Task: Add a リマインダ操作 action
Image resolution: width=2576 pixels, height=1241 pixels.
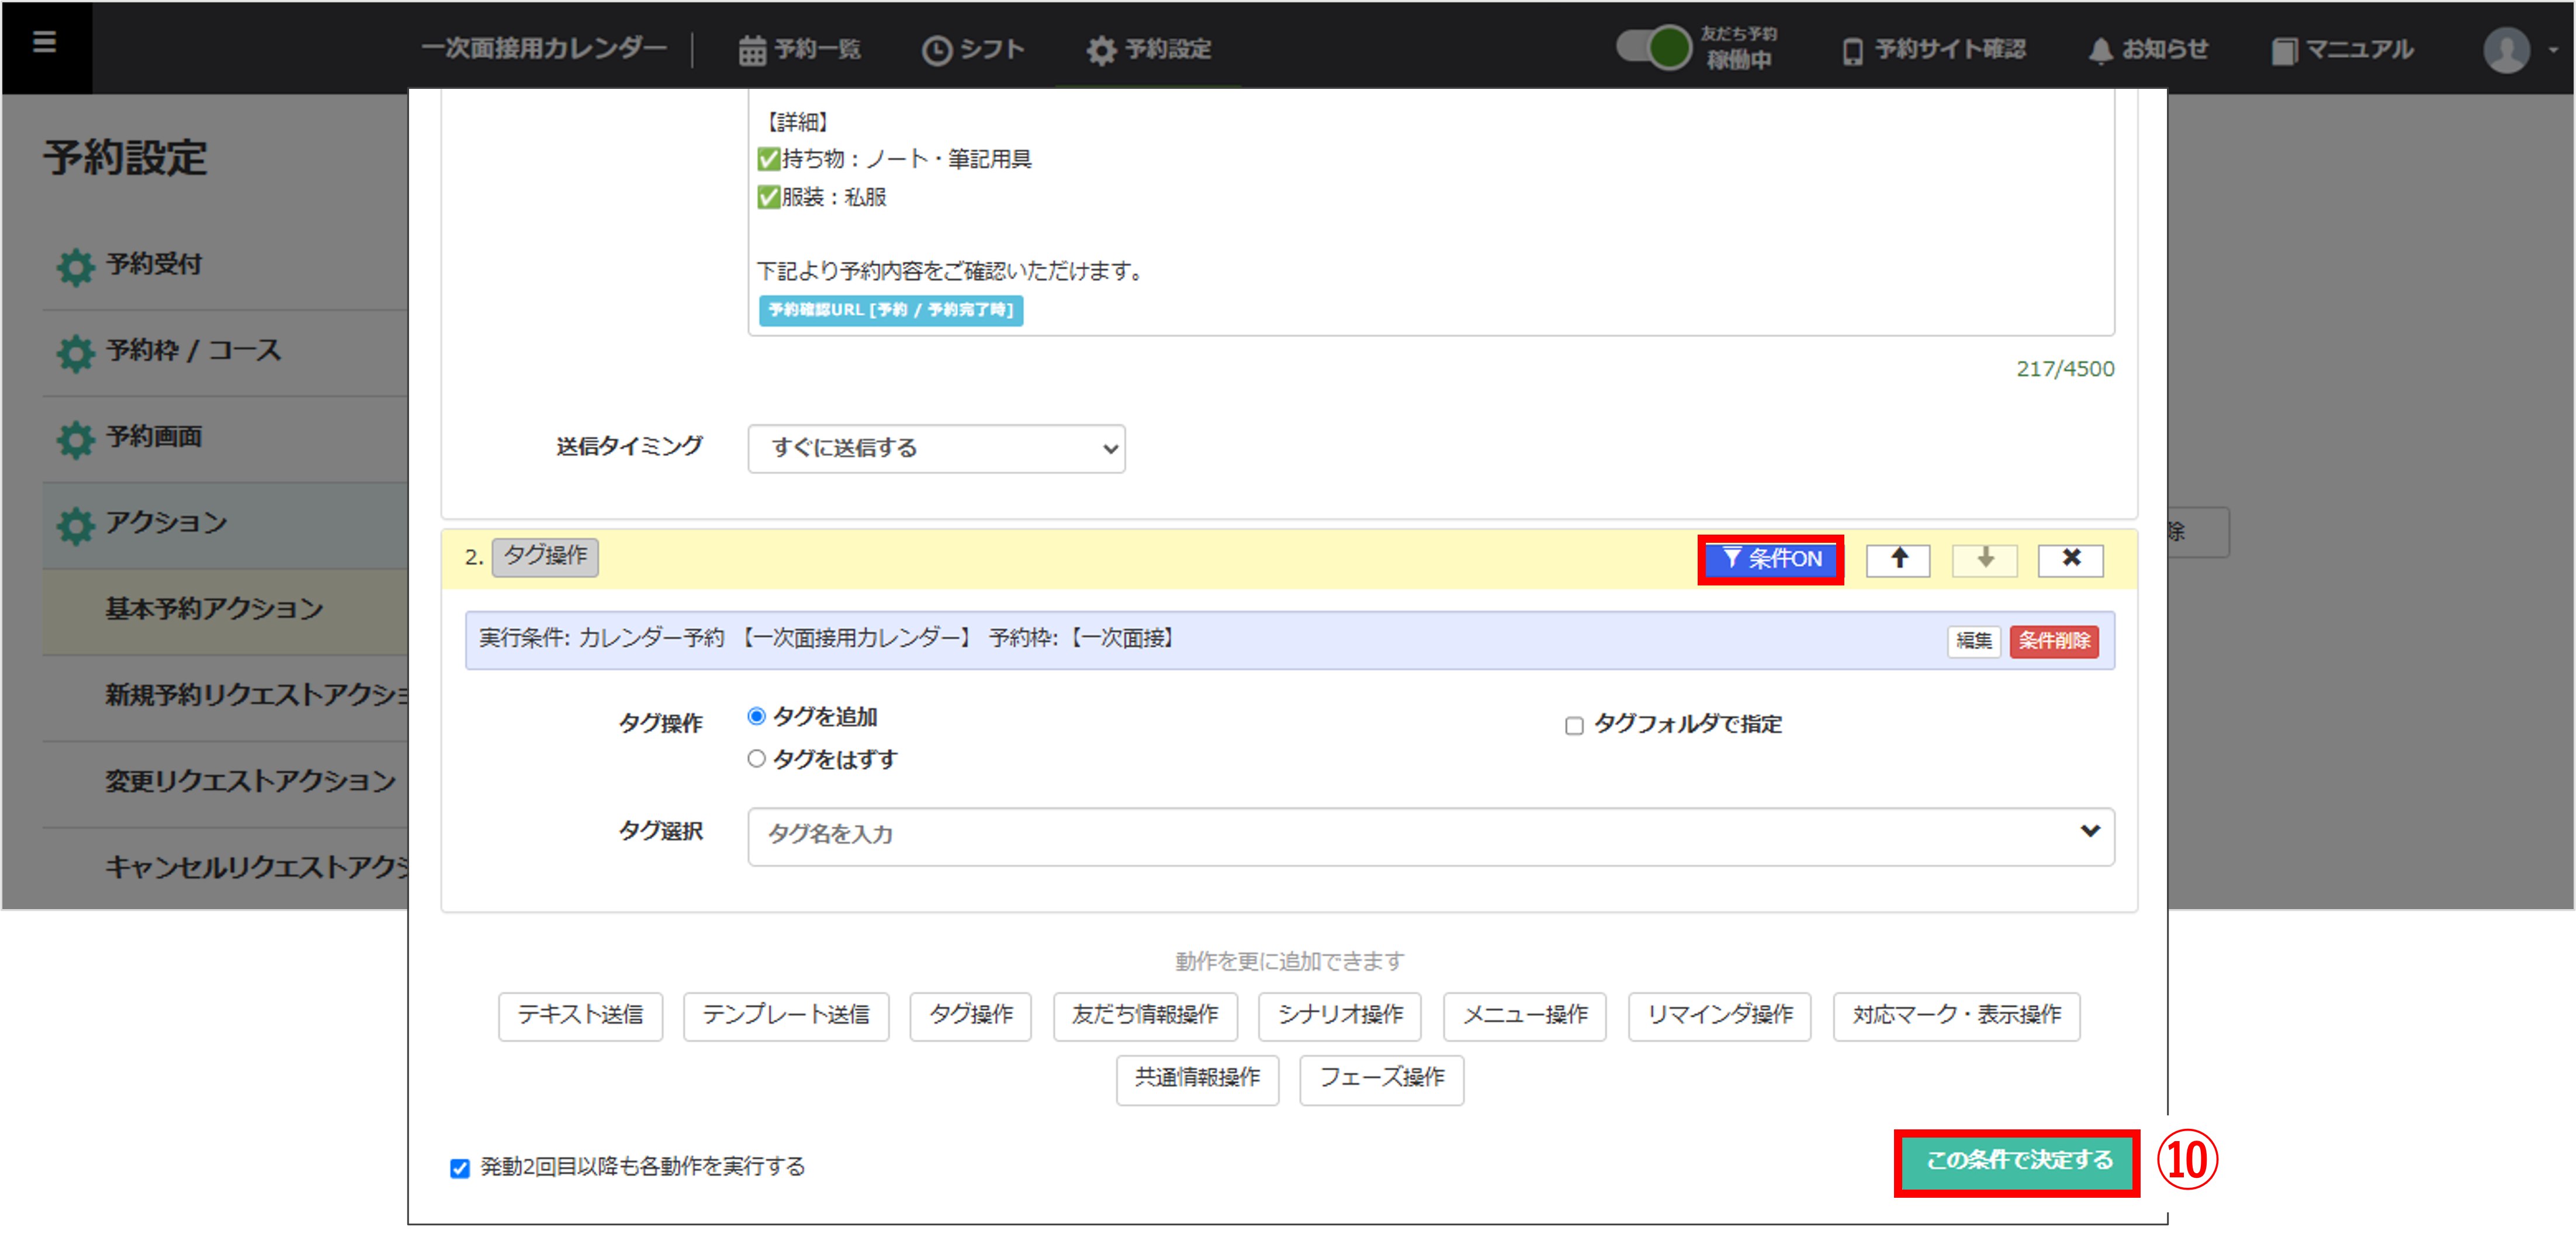Action: coord(1719,1016)
